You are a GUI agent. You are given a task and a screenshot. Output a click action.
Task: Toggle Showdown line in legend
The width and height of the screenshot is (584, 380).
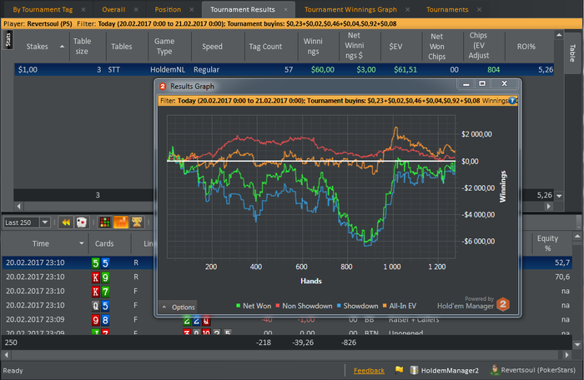pos(358,306)
